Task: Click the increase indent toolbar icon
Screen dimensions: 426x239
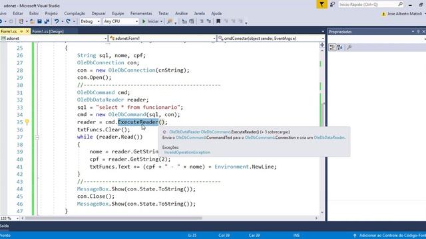Action: (x=192, y=21)
